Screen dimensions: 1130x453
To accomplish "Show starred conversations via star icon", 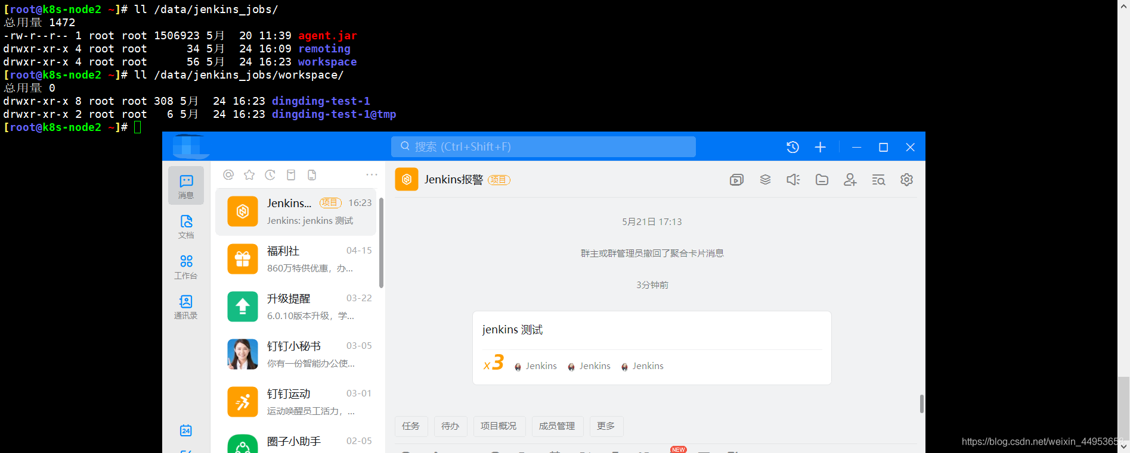I will tap(249, 174).
